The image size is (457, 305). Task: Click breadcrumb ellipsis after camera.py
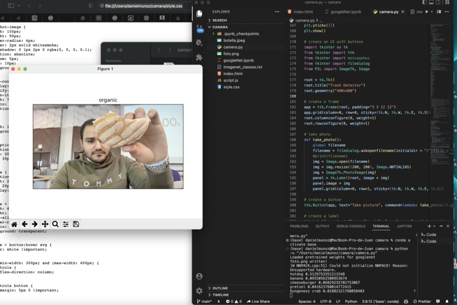(x=321, y=20)
